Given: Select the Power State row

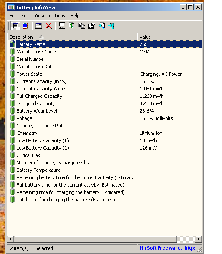Looking at the screenshot, I should pyautogui.click(x=105, y=74).
